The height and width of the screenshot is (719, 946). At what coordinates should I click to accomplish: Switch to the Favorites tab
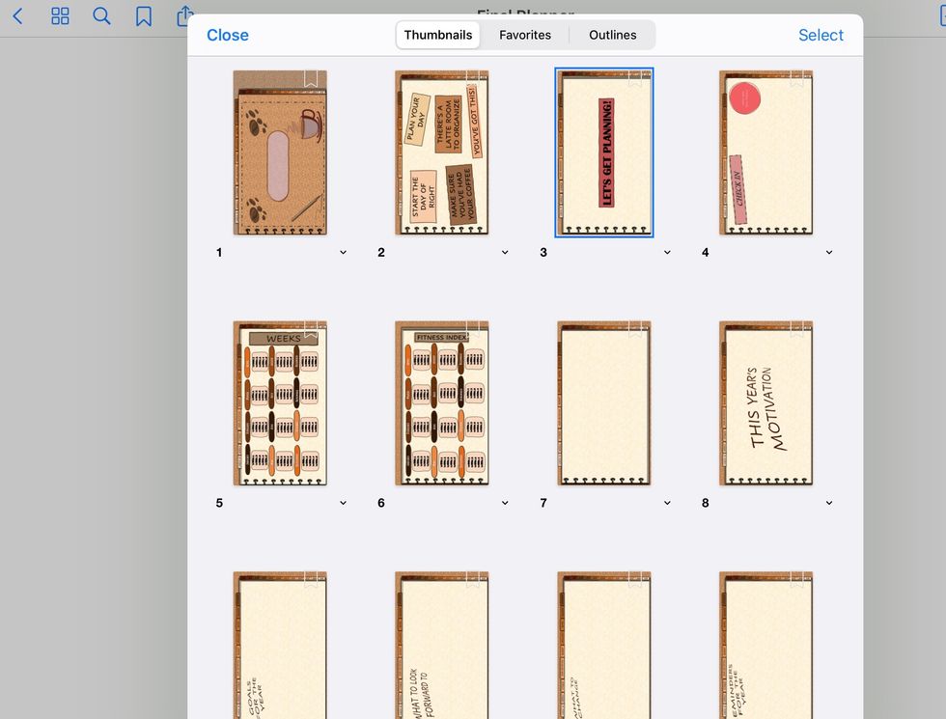click(x=525, y=35)
